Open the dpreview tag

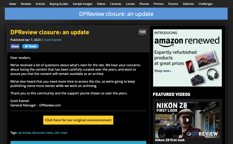(x=24, y=133)
